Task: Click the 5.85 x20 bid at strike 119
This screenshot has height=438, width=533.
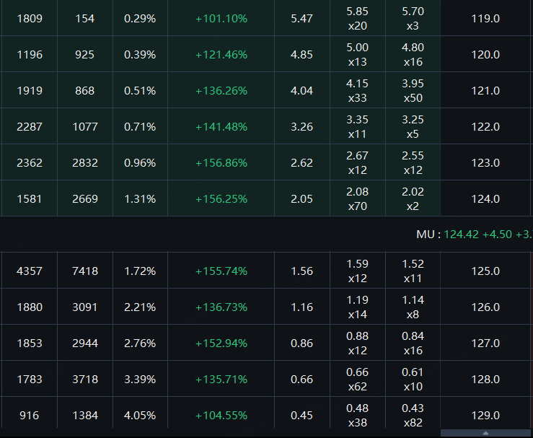Action: pos(358,19)
